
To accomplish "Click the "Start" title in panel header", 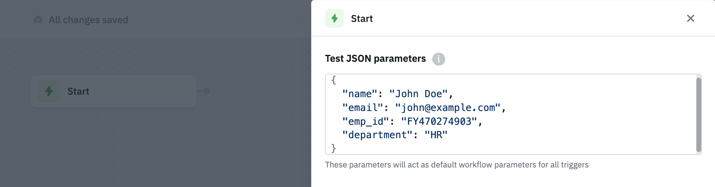I will point(362,19).
